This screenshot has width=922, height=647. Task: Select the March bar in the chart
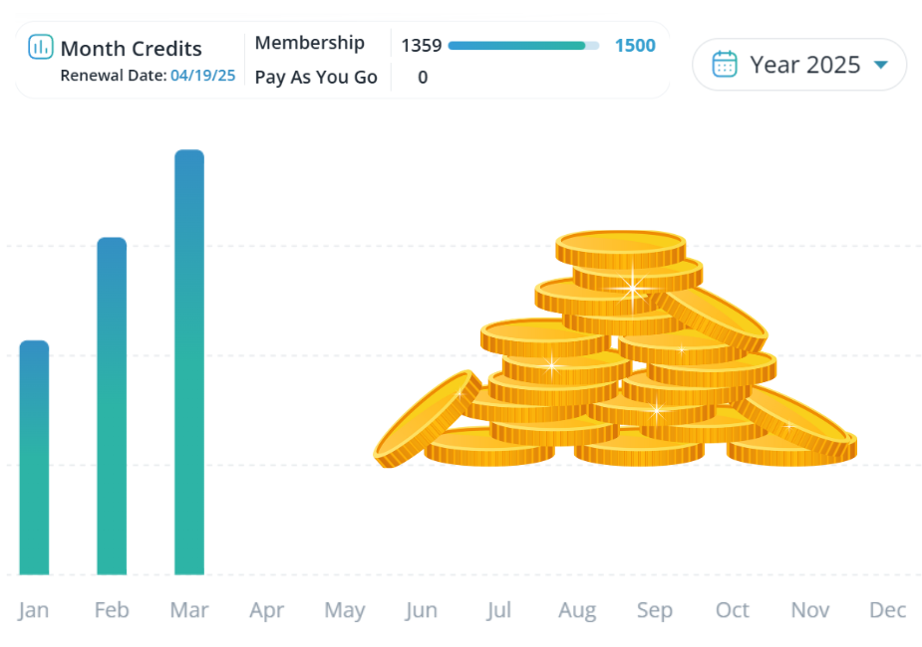(x=189, y=362)
